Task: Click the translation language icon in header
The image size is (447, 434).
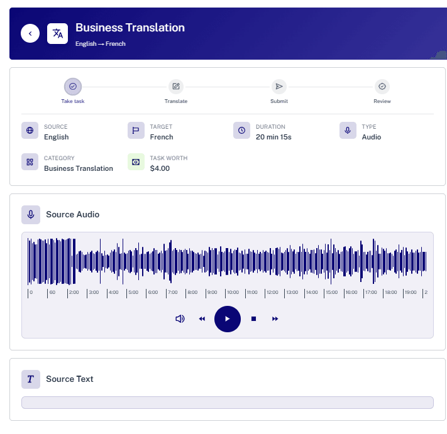Action: pos(58,34)
